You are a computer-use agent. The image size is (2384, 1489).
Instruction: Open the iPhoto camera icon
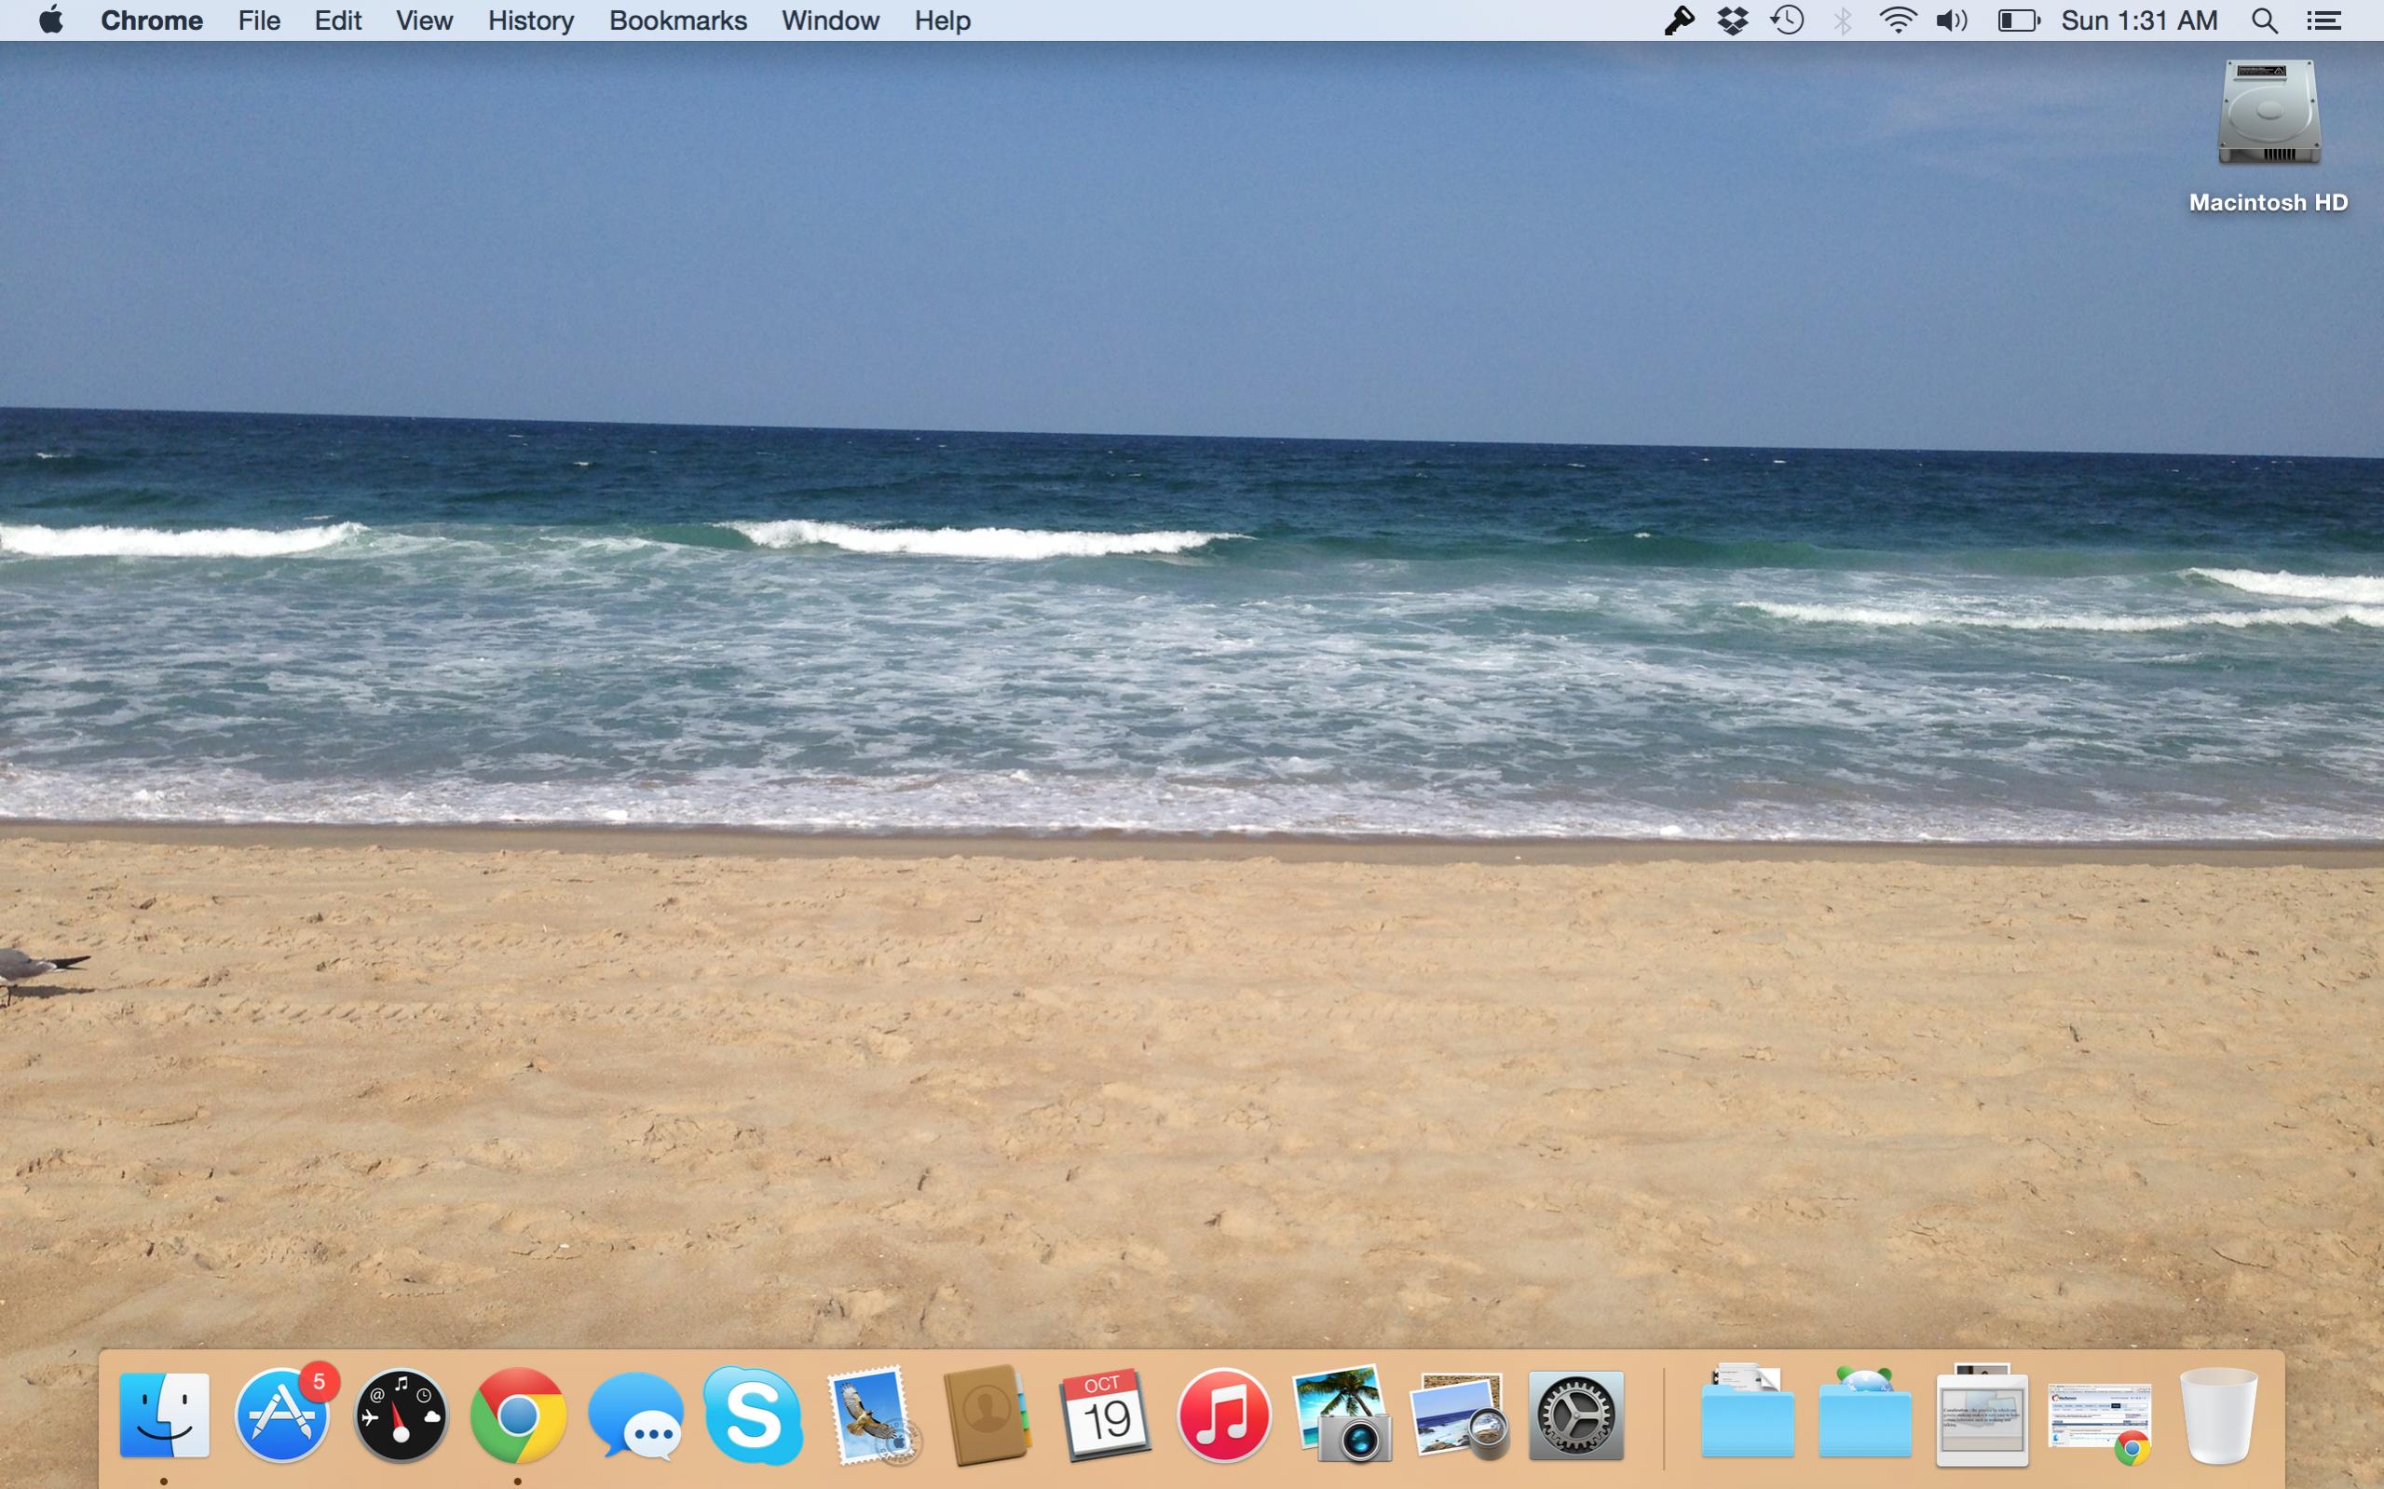(x=1342, y=1415)
